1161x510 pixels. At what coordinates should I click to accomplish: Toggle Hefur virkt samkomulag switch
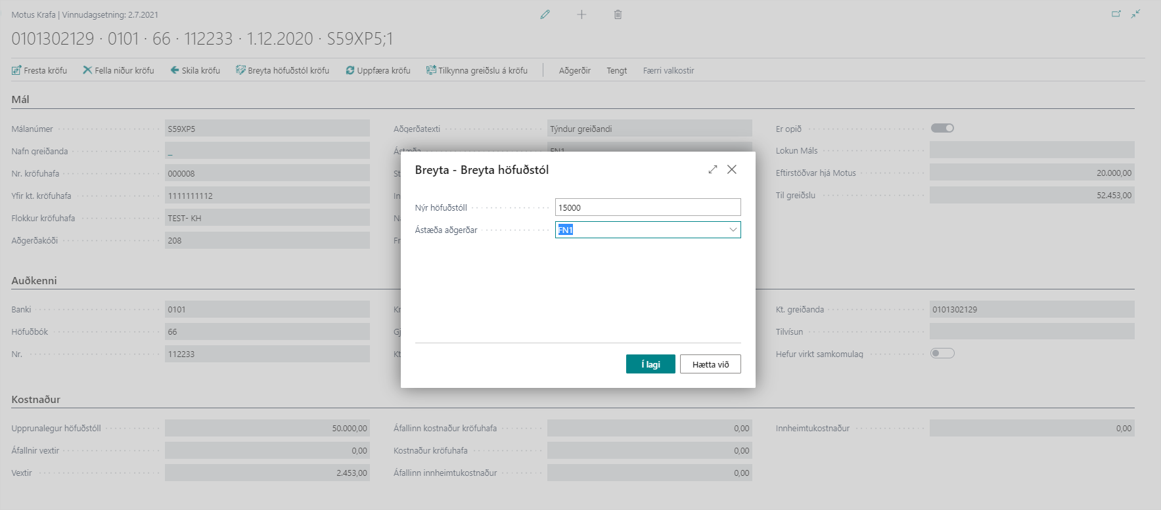pyautogui.click(x=942, y=353)
